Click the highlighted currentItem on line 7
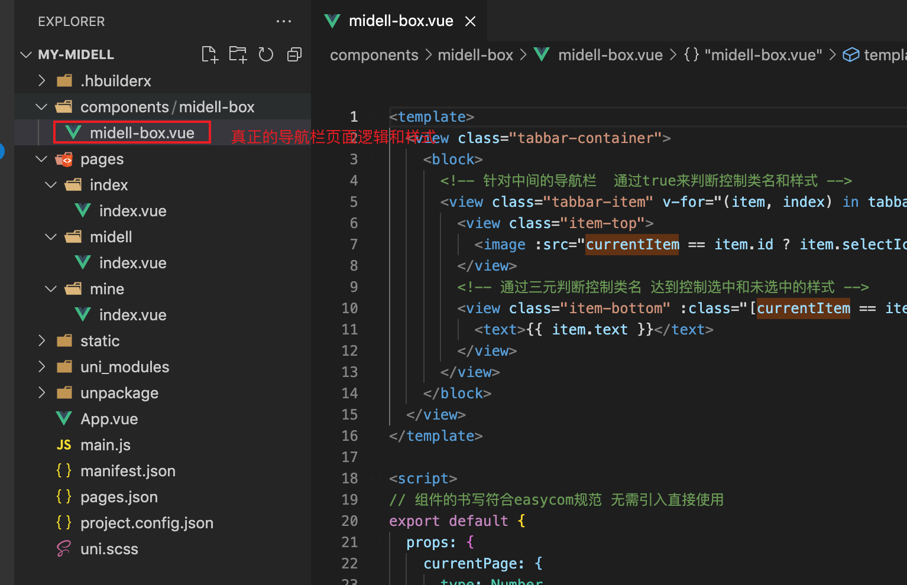This screenshot has width=907, height=585. [x=632, y=244]
